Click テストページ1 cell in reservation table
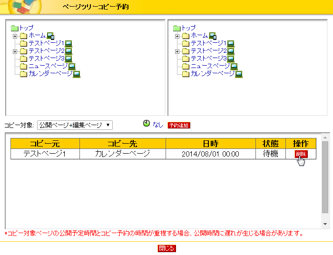 45,154
